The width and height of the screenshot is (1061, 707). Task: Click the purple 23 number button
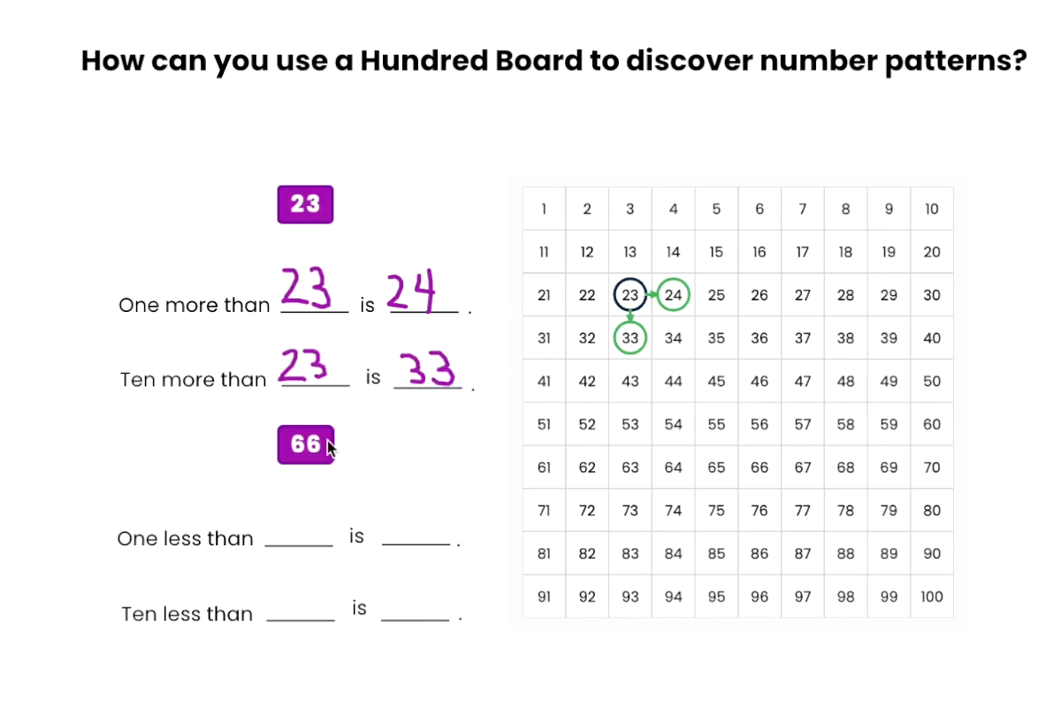305,204
